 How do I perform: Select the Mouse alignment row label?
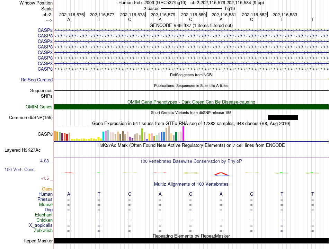(46, 204)
